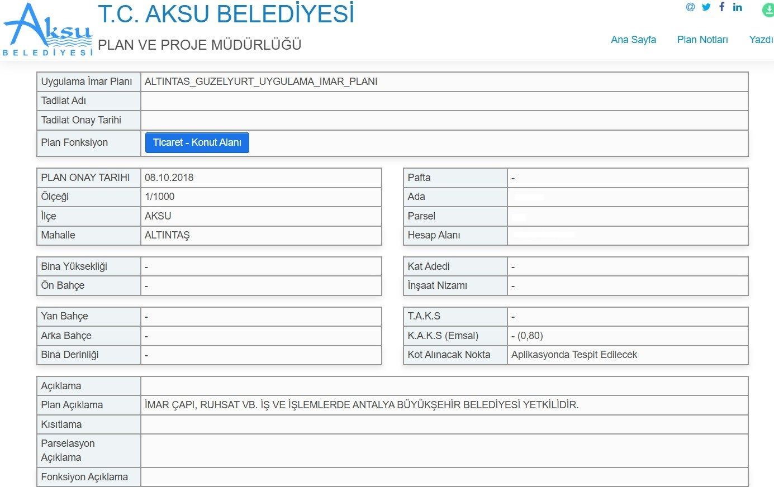
Task: Open the Twitter bird icon link
Action: coord(706,7)
